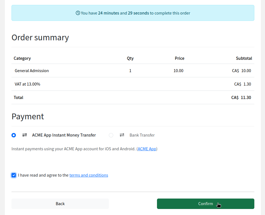Image resolution: width=265 pixels, height=215 pixels.
Task: Click the ACME App Instant Money Transfer label
Action: pyautogui.click(x=64, y=135)
